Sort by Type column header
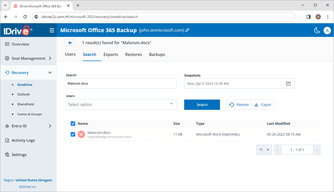The width and height of the screenshot is (334, 192). tap(200, 124)
